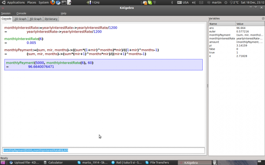Switch to Rali Skype chat taskbar window

coord(127,162)
